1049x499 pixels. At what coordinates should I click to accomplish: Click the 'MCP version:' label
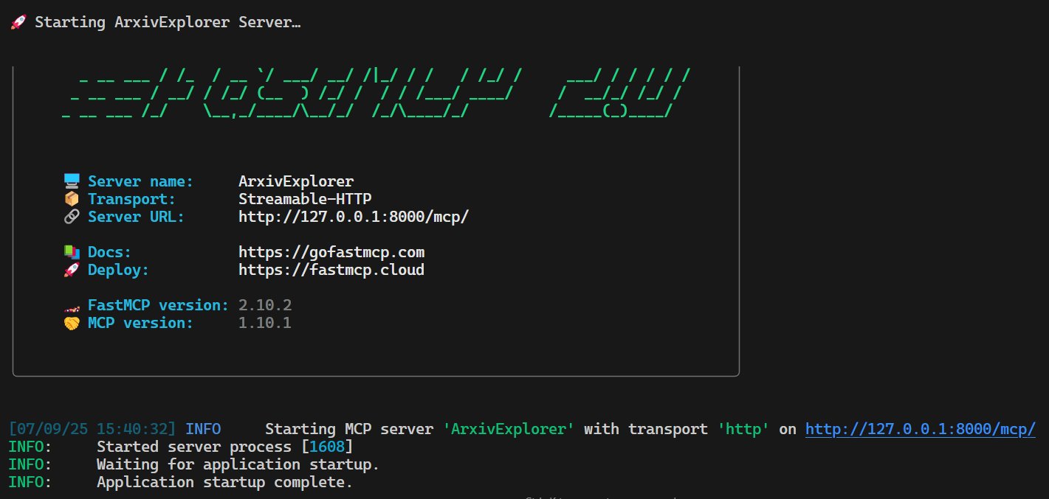coord(140,323)
